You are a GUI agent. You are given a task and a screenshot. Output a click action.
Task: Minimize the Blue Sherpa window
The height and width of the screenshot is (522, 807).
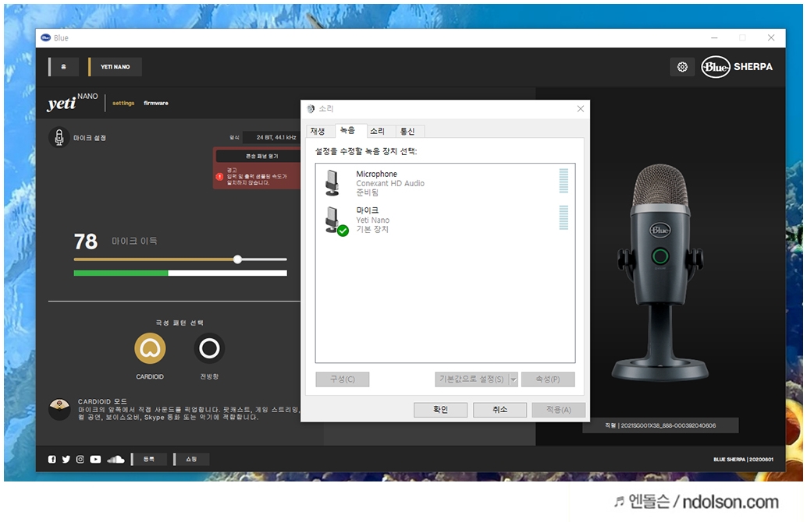click(x=714, y=37)
